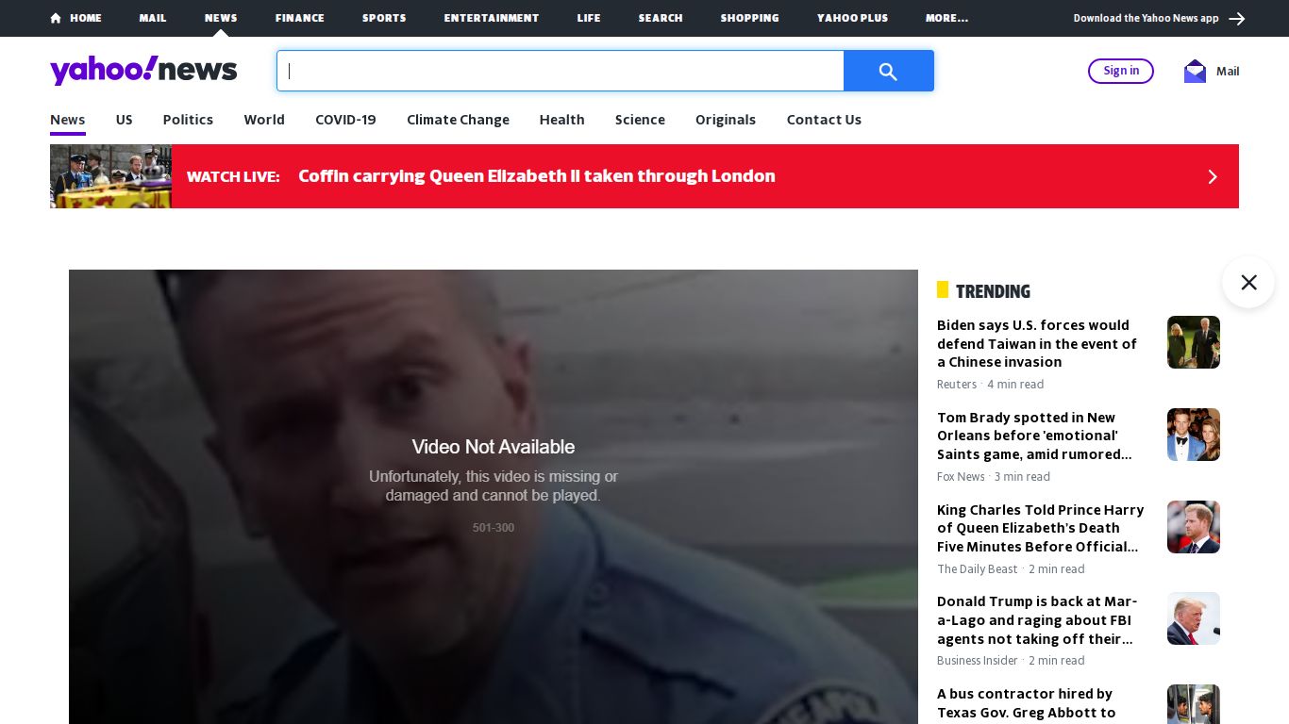Focus the search input field

pos(561,71)
